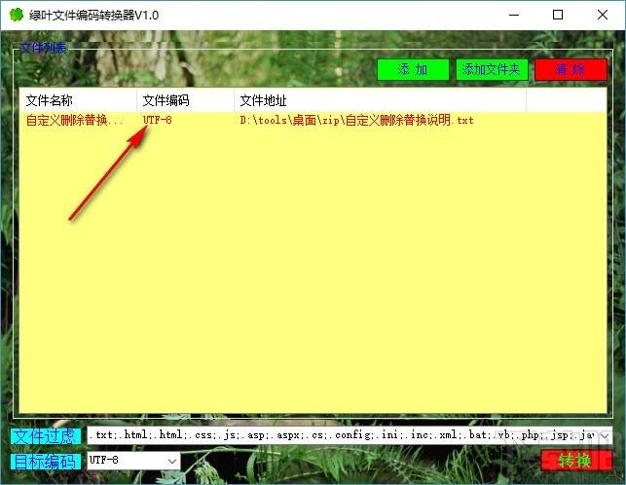
Task: Maximize the 绿叶文件编码转换器 window
Action: [558, 15]
